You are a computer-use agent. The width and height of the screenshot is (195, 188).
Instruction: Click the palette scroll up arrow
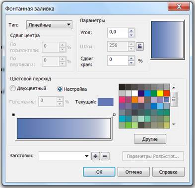(174, 88)
